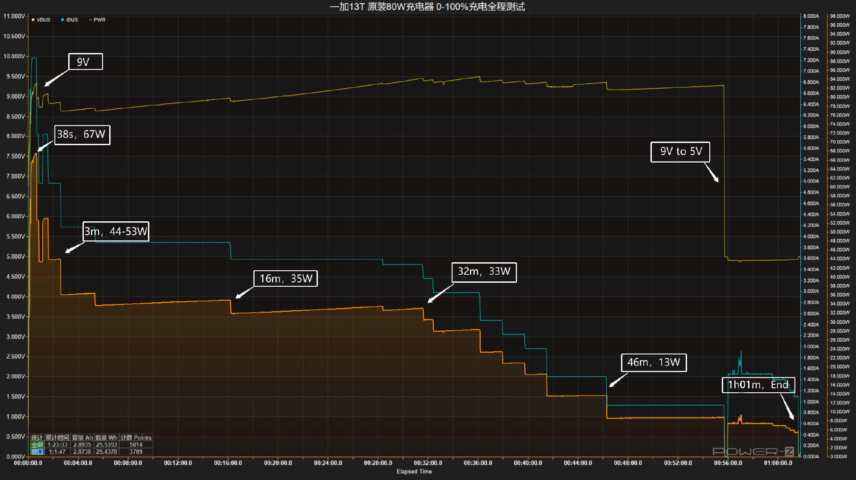The height and width of the screenshot is (480, 856).
Task: Click the 0.000V voltage axis tick
Action: click(x=16, y=456)
